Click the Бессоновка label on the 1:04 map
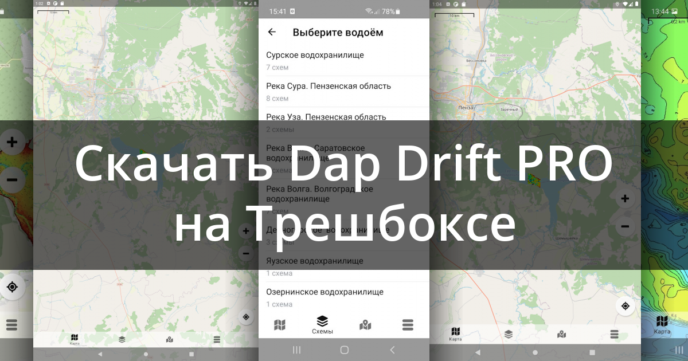The image size is (688, 361). pos(477,59)
